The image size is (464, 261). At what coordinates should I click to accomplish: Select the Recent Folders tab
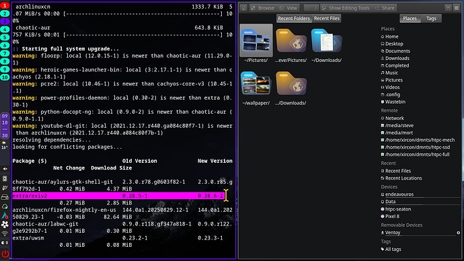pos(294,18)
